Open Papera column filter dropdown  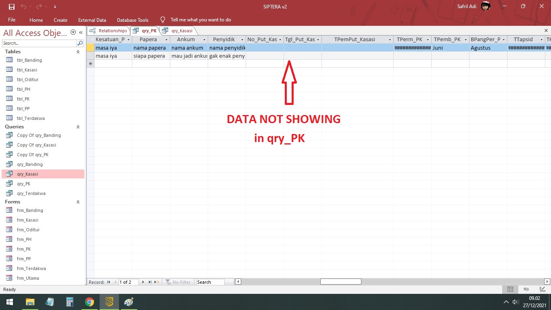click(x=166, y=40)
